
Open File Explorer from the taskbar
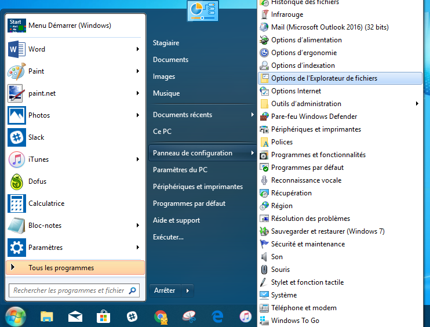(x=46, y=317)
